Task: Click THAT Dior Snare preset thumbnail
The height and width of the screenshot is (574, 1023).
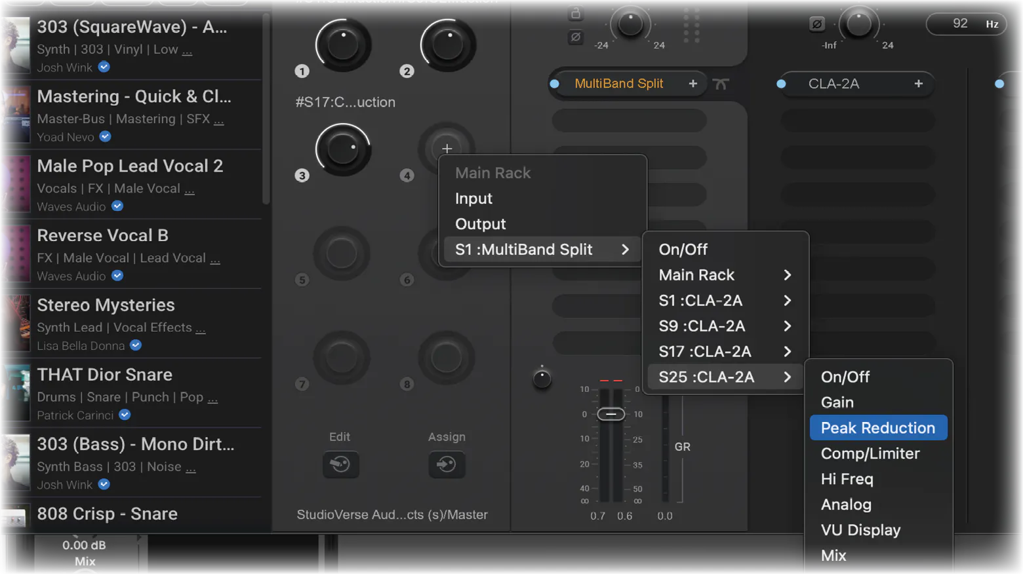Action: click(16, 392)
